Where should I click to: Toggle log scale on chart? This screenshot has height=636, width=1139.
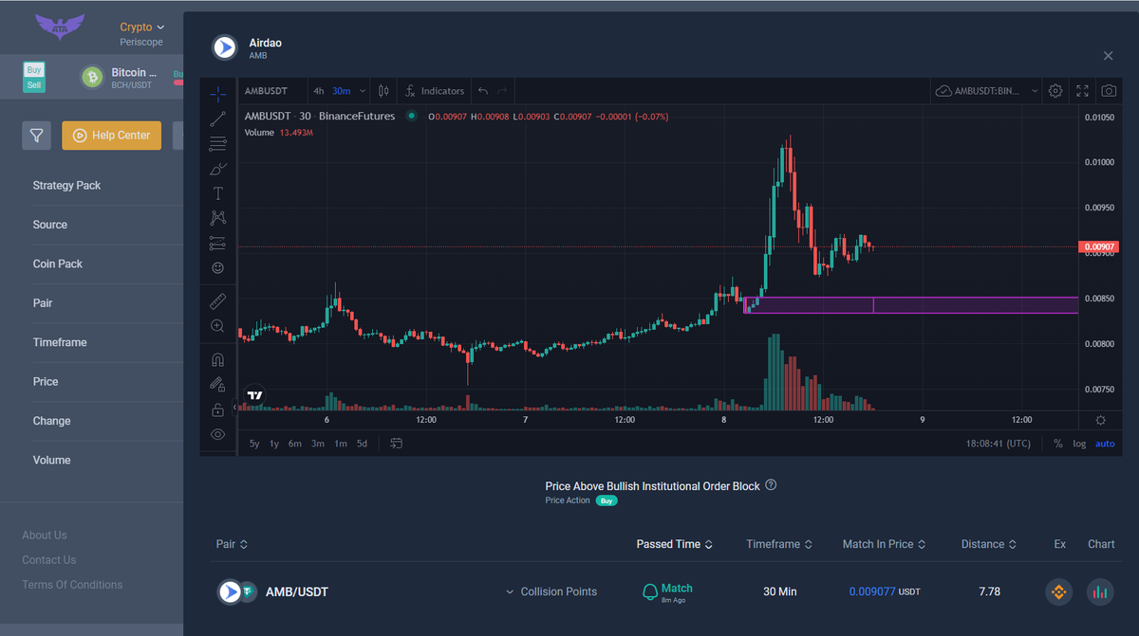pyautogui.click(x=1079, y=444)
